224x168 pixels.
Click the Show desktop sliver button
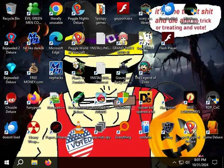[223, 162]
